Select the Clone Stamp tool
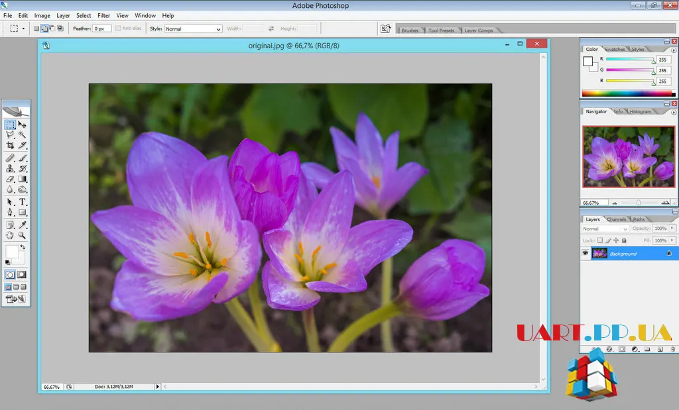Image resolution: width=679 pixels, height=410 pixels. (10, 169)
